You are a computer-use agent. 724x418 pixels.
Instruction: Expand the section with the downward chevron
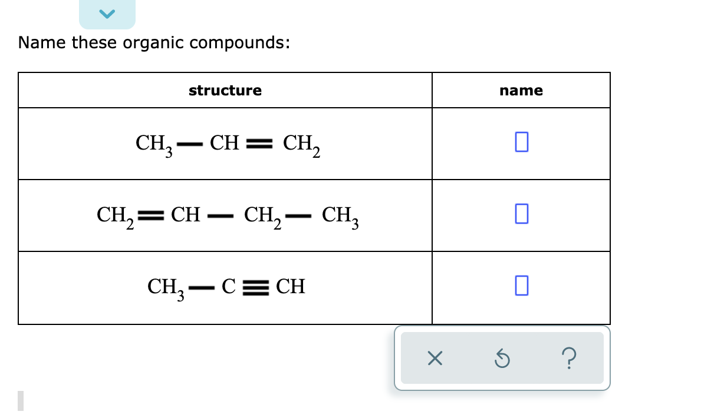click(107, 13)
